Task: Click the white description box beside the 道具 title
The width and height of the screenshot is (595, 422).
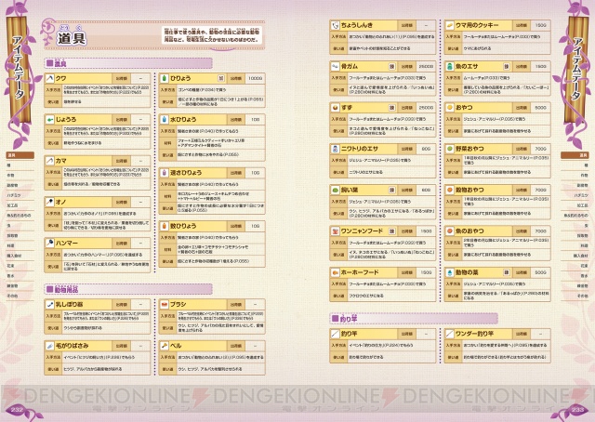Action: coord(212,35)
